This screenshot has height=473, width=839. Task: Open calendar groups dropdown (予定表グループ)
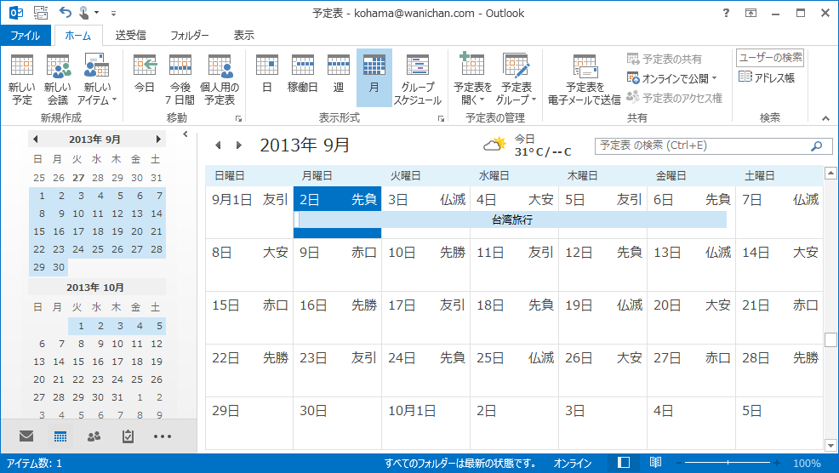pyautogui.click(x=516, y=79)
